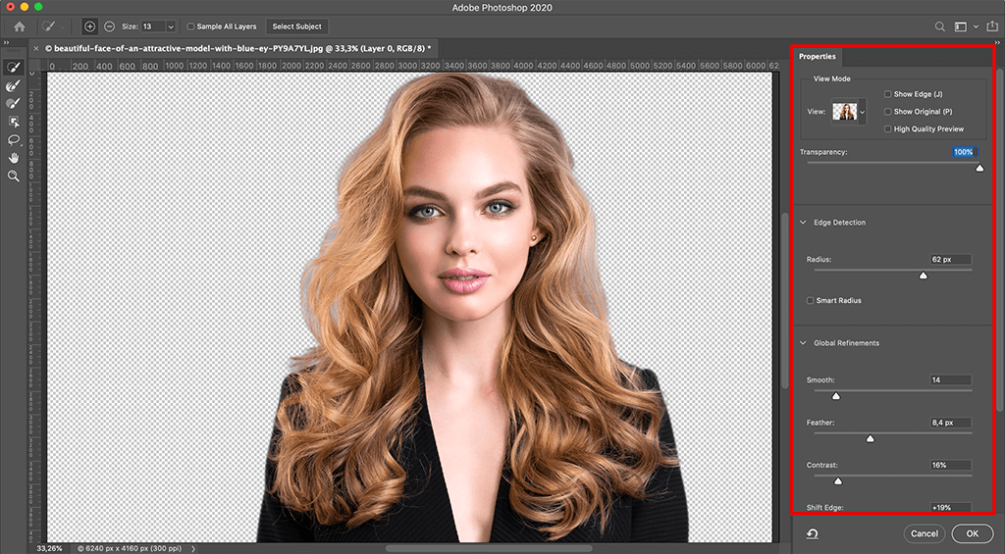Select the Brush tool in toolbar

point(14,103)
